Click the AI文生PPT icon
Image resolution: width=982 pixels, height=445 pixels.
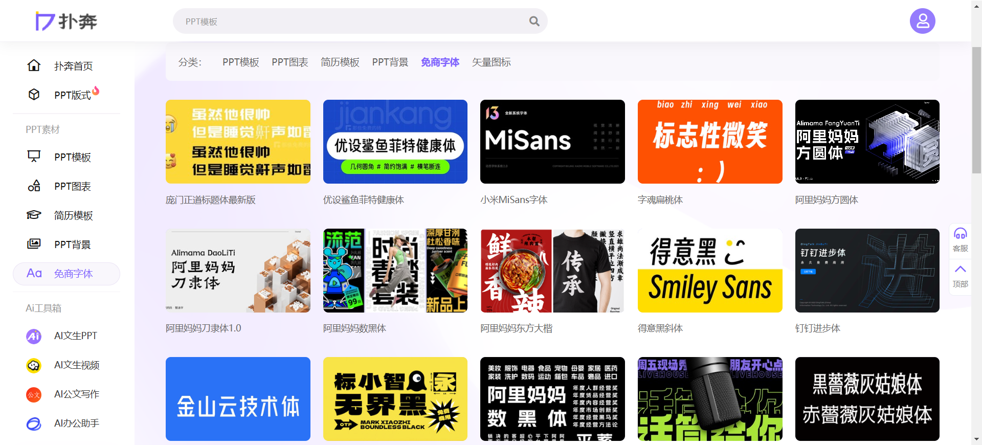34,336
